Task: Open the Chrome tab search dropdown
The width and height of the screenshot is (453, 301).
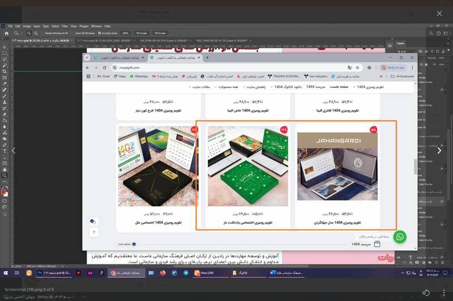Action: pyautogui.click(x=87, y=58)
